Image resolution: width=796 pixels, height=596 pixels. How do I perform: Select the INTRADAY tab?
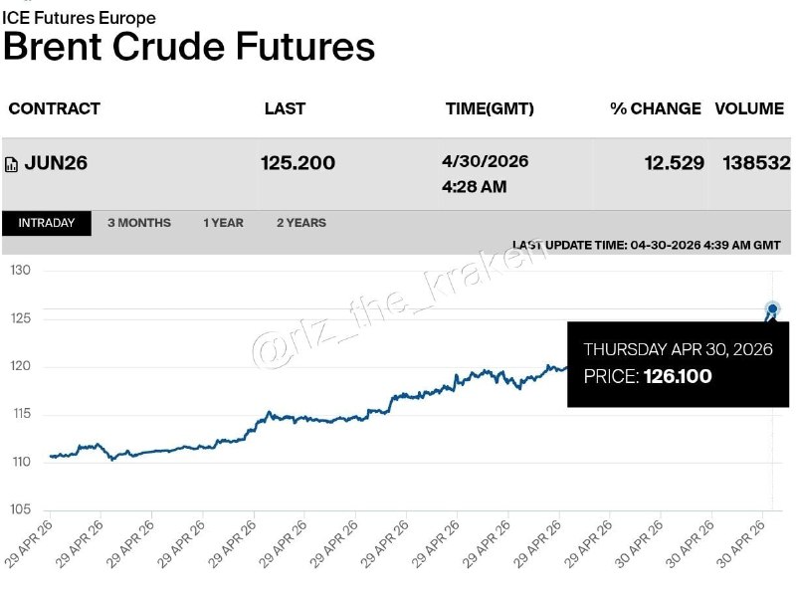click(x=47, y=223)
